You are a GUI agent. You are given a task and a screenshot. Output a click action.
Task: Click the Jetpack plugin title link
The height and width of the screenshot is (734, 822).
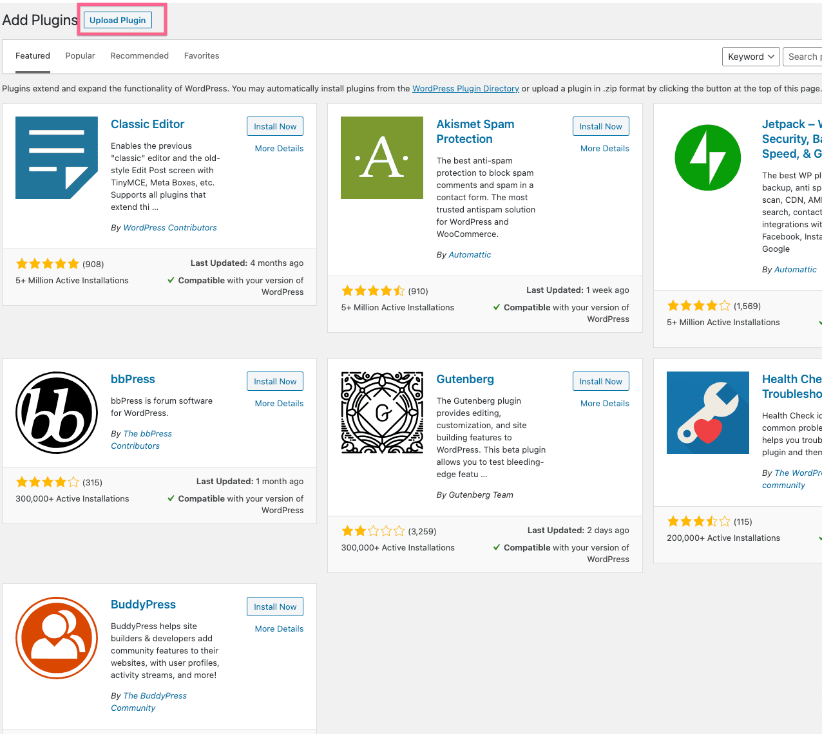[792, 139]
